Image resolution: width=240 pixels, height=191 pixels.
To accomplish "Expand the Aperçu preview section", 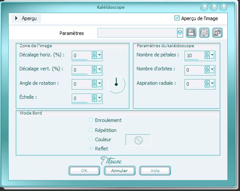I will click(x=16, y=18).
